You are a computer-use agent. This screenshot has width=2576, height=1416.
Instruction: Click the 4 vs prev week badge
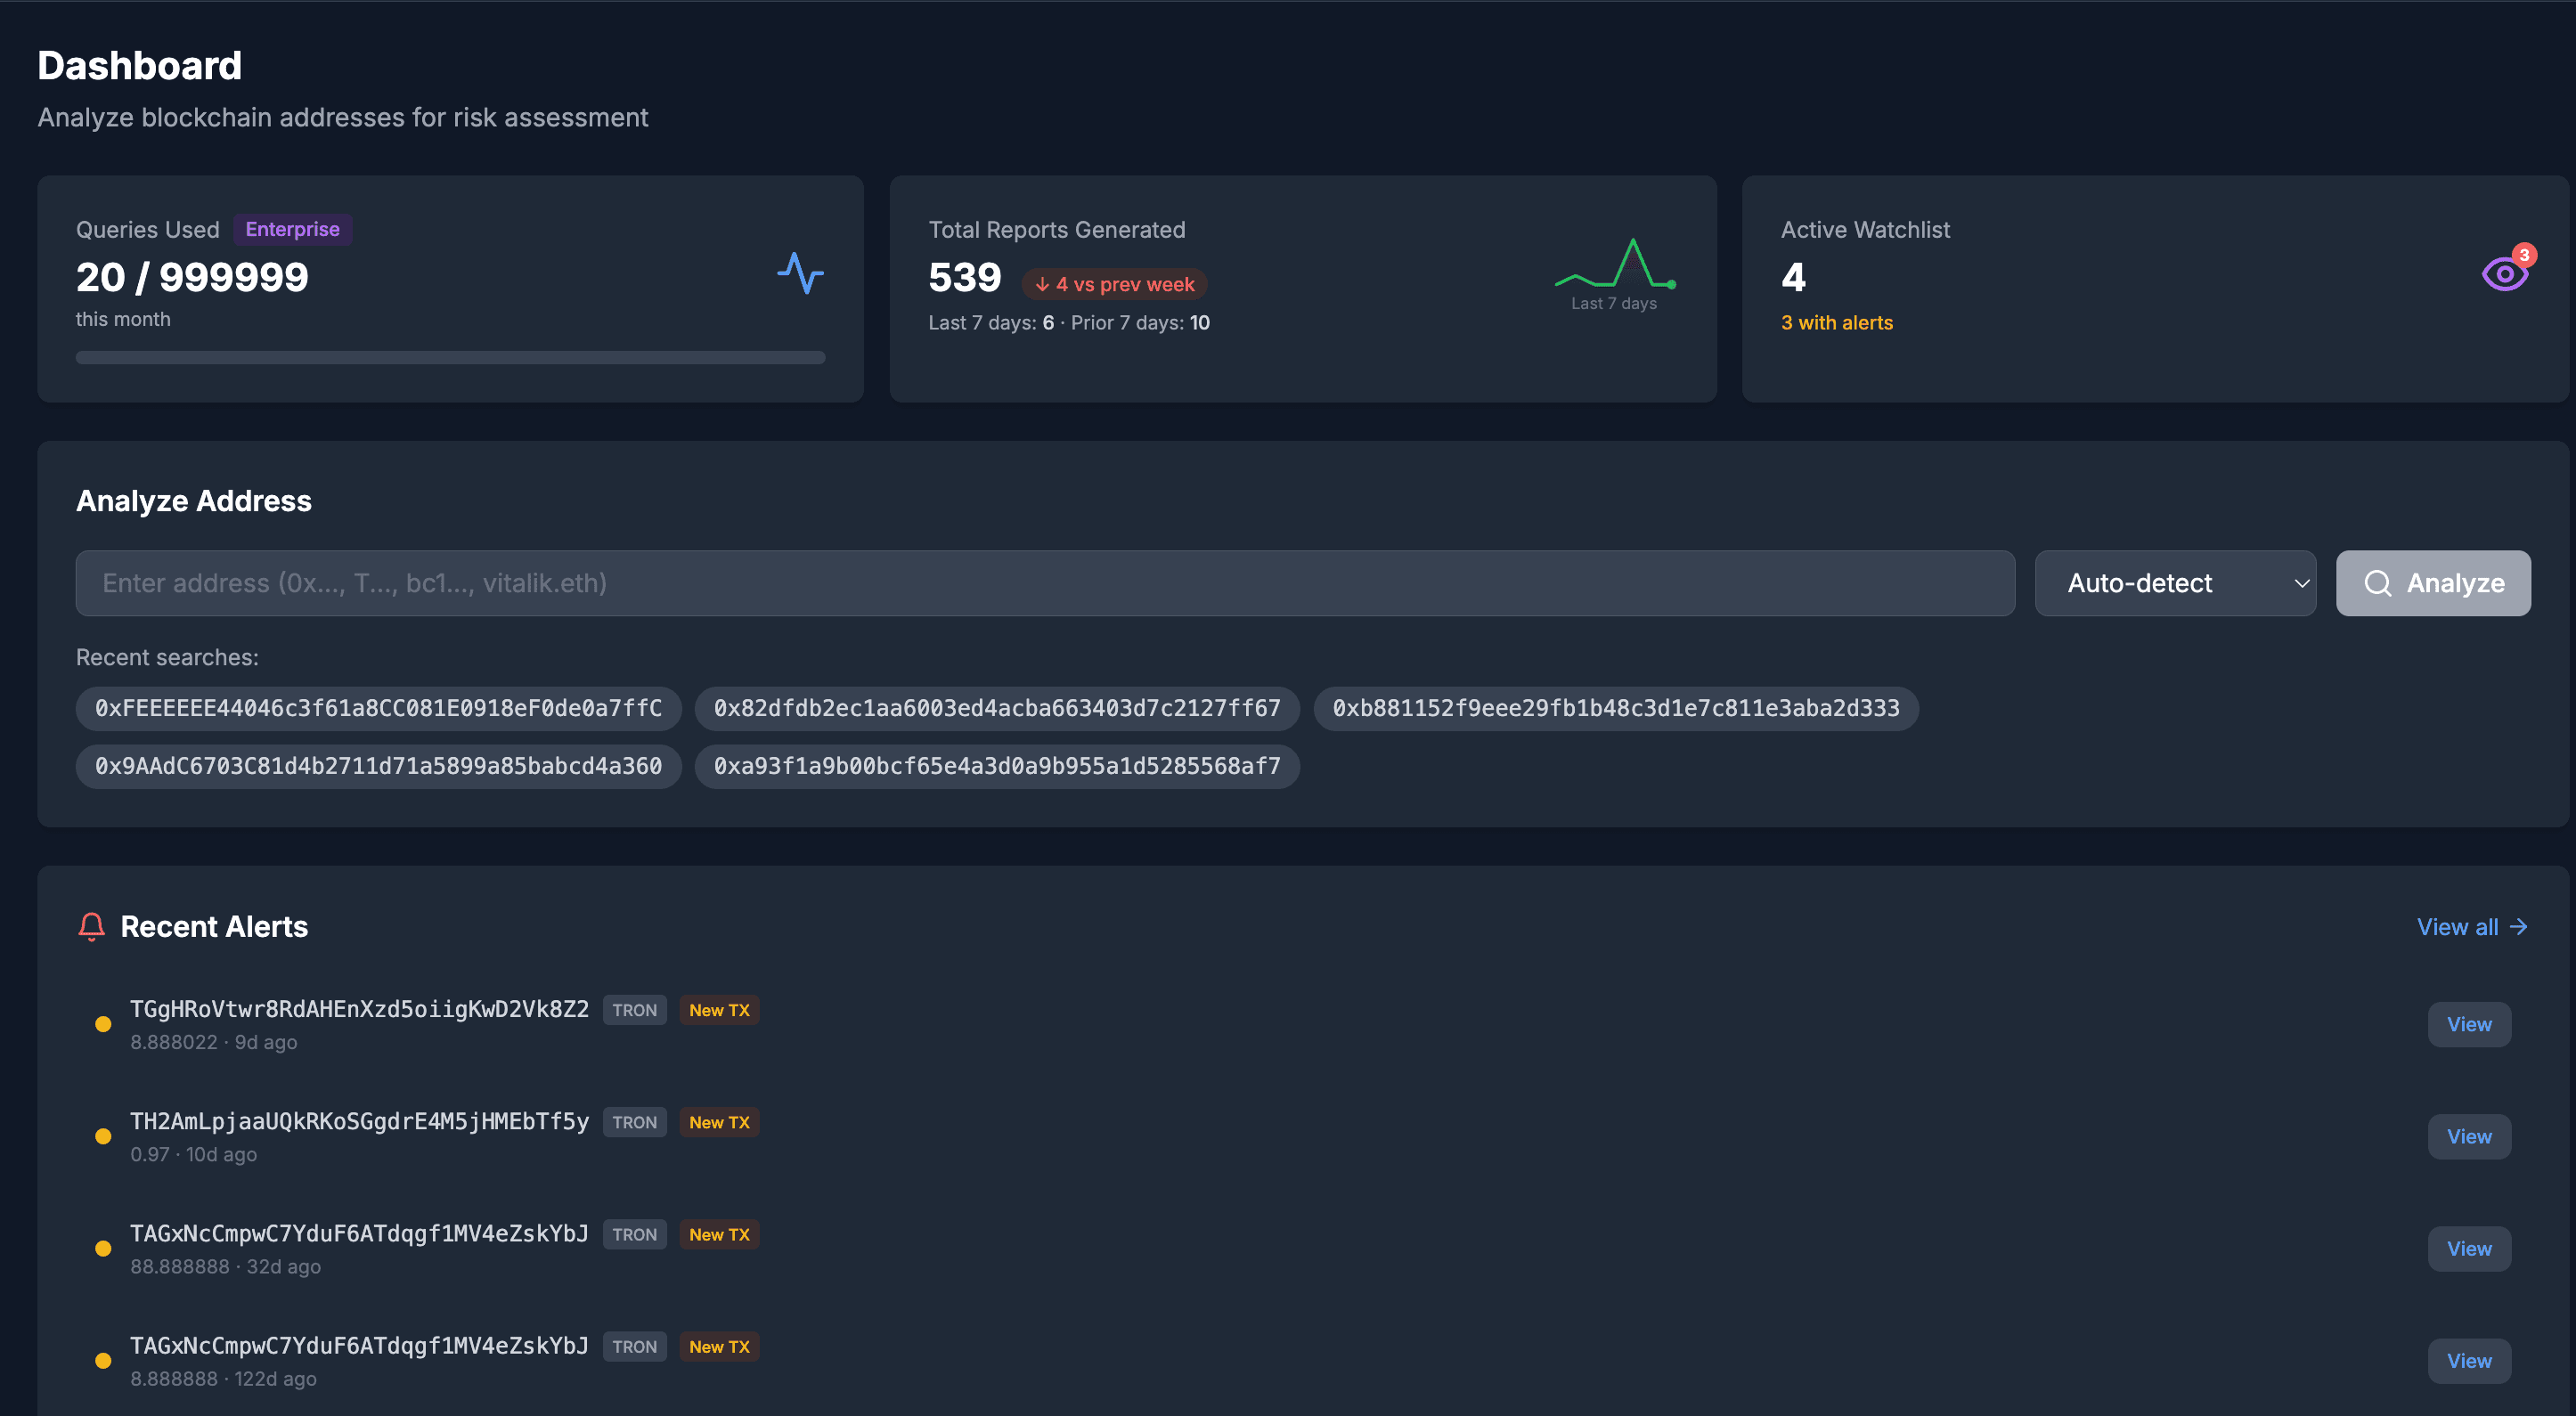(1114, 284)
